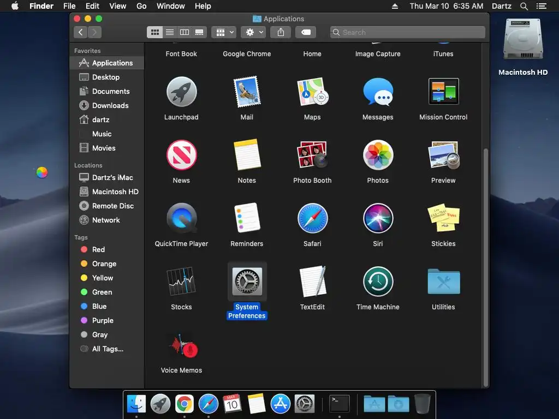
Task: Open the Window menu
Action: click(171, 6)
